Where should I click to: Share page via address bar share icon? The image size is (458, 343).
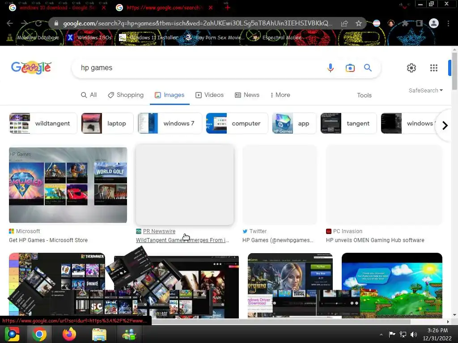point(344,23)
